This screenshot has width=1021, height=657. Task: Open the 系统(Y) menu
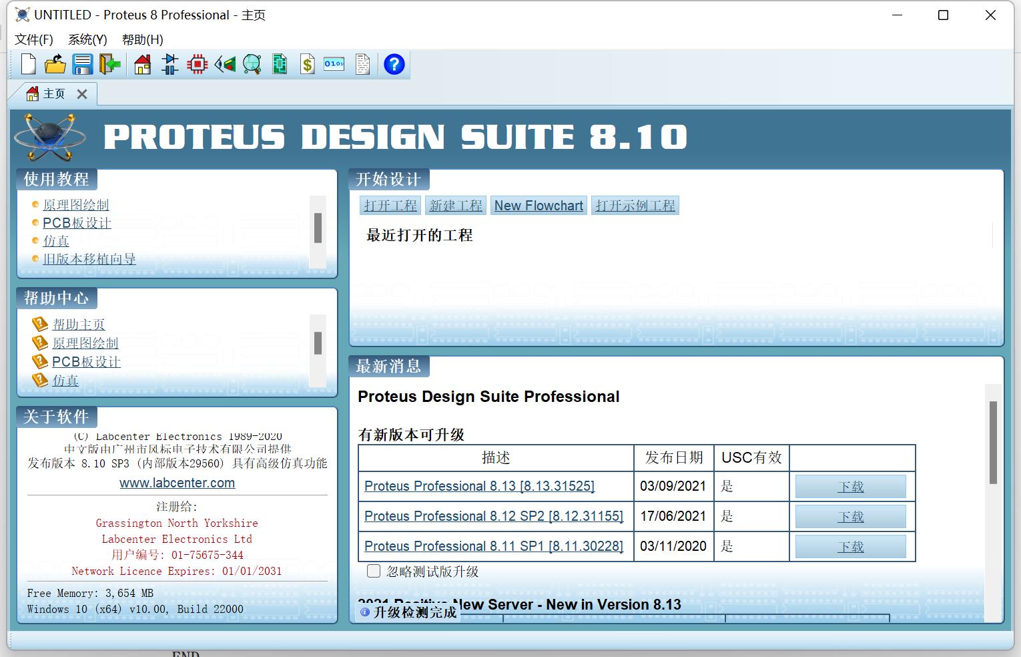[x=85, y=39]
